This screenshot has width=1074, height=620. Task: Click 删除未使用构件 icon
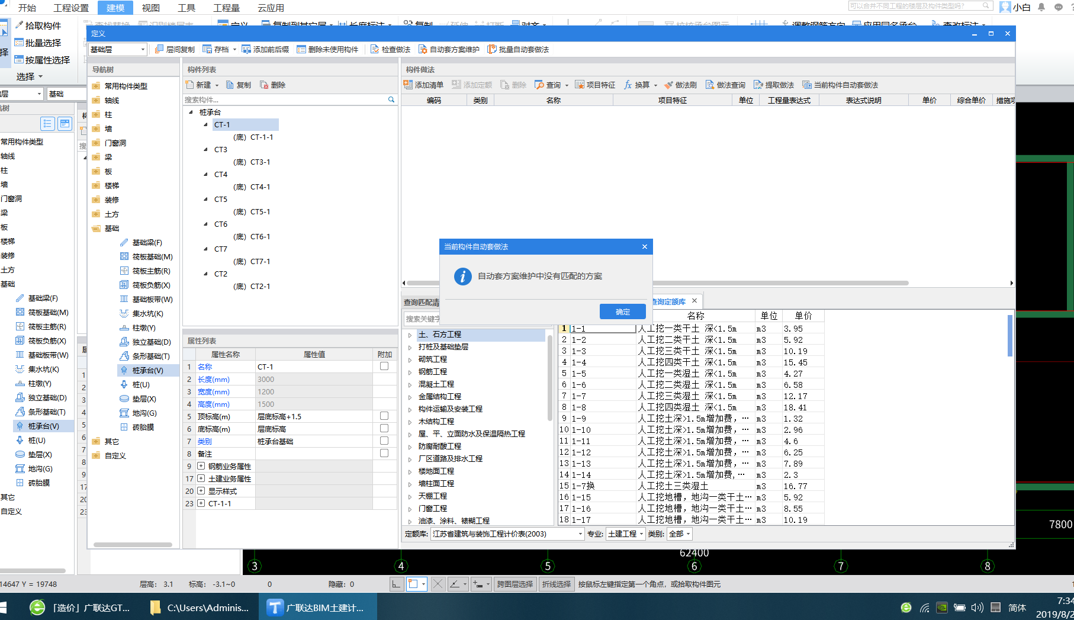301,49
